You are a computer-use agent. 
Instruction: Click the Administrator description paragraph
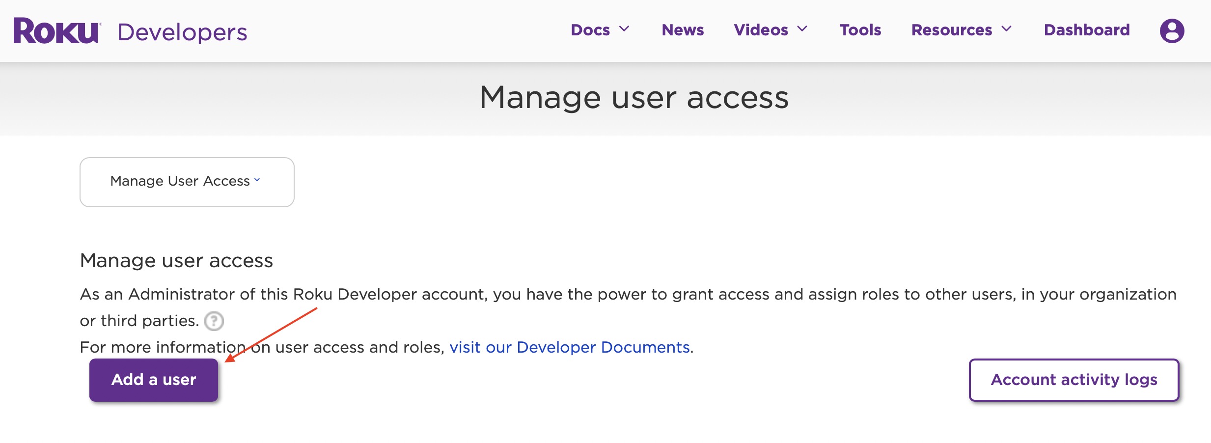pyautogui.click(x=628, y=307)
